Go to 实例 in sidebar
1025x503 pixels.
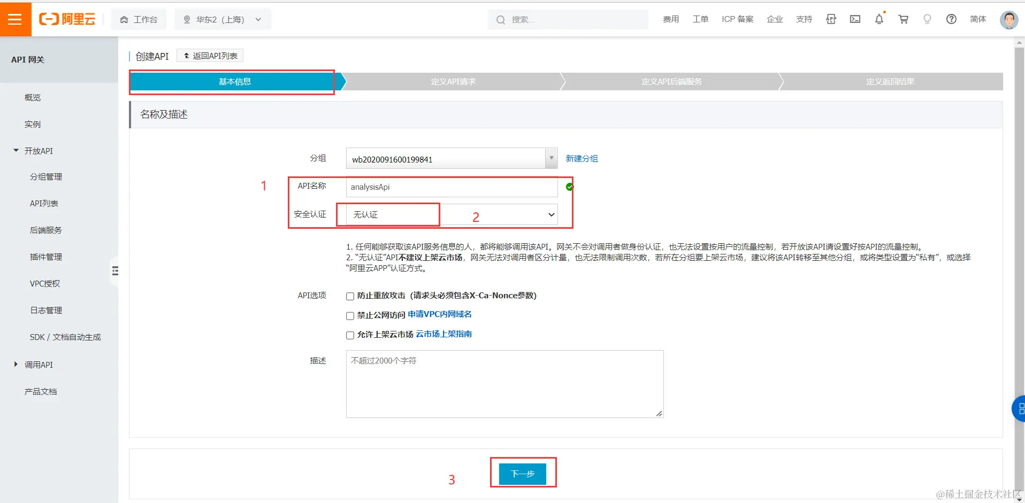pyautogui.click(x=33, y=124)
